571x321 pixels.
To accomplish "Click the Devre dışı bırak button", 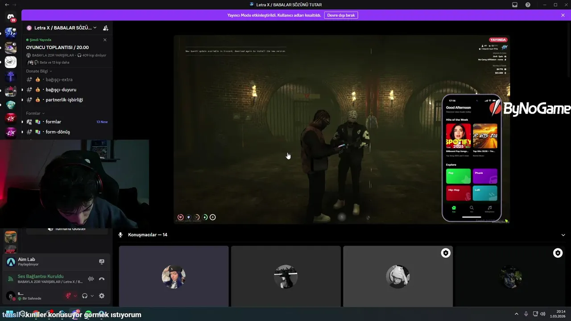I will 341,15.
